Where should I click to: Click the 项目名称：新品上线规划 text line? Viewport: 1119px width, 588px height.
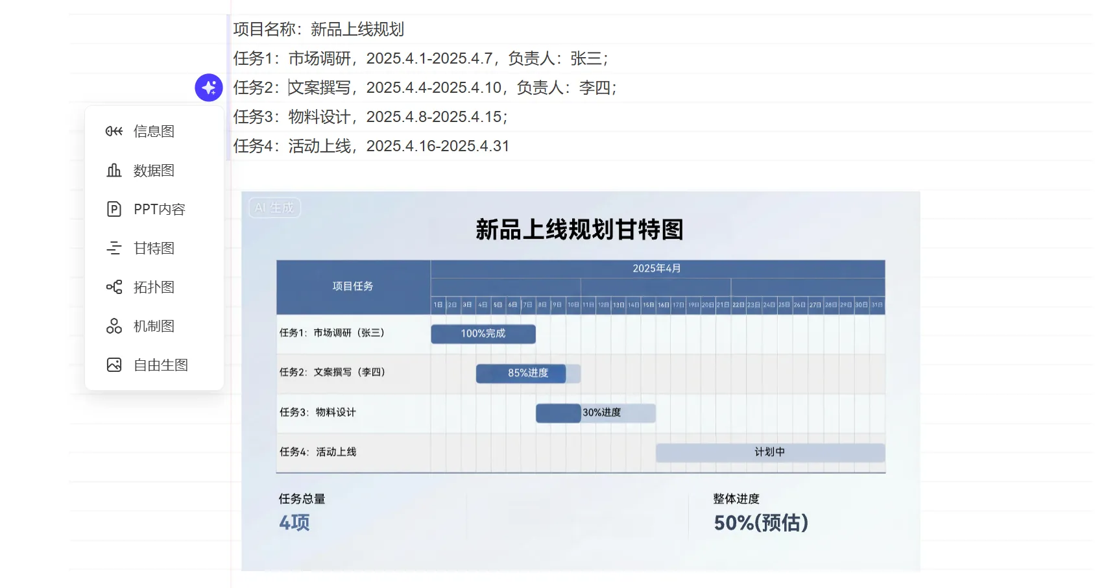(319, 29)
